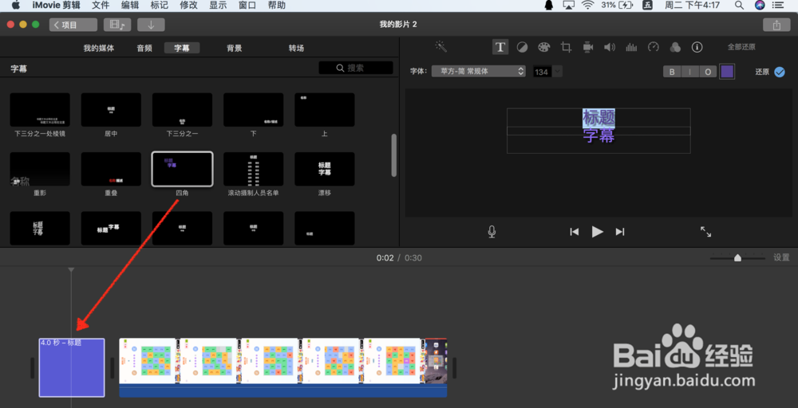This screenshot has width=798, height=408.
Task: Play the preview video
Action: (598, 232)
